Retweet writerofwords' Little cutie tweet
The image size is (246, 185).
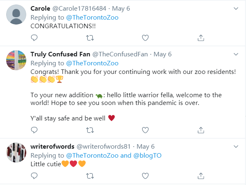point(90,176)
